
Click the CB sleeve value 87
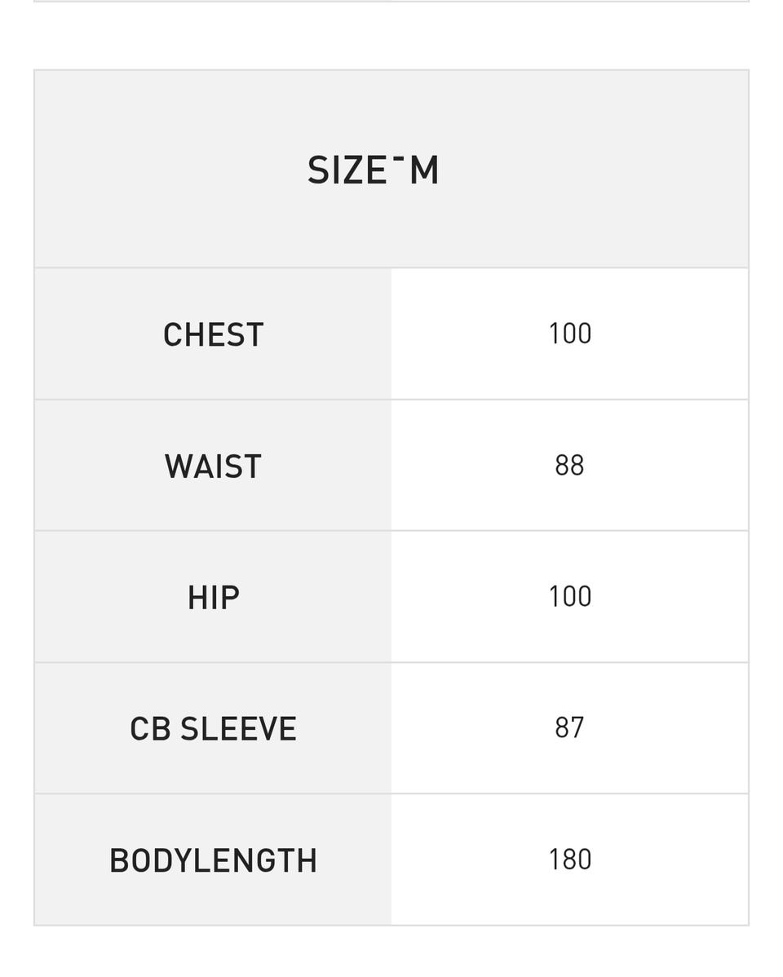point(569,727)
